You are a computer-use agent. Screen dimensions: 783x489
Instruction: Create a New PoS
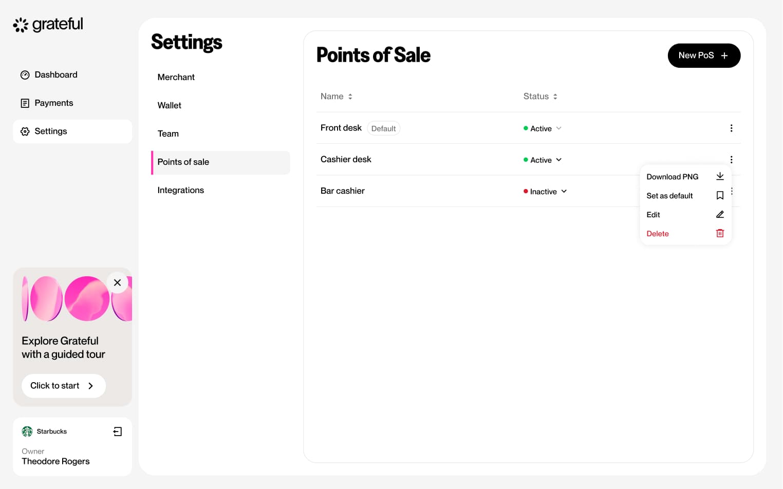coord(703,55)
